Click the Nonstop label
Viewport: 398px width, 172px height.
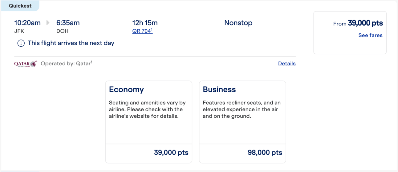point(238,23)
